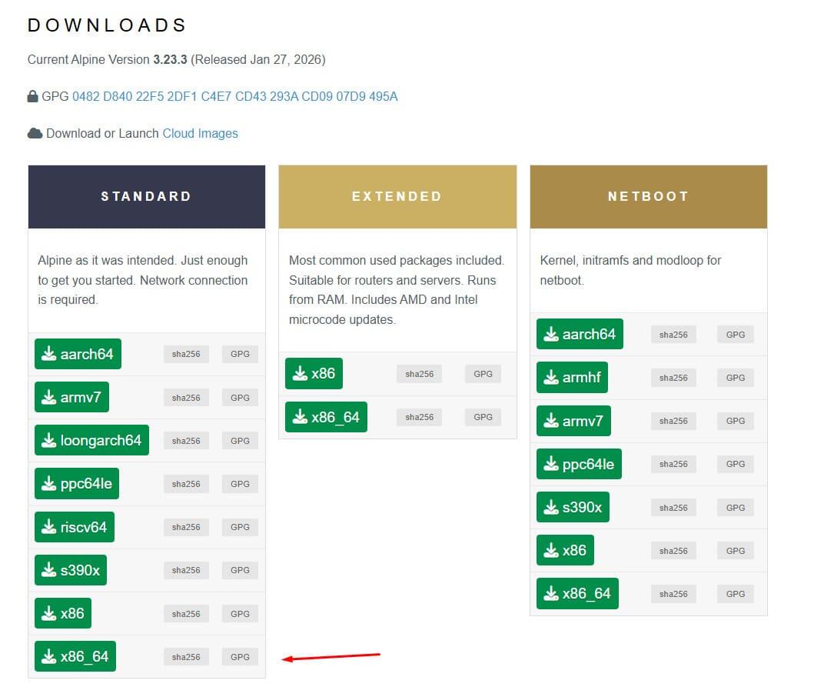
Task: Download Netboot armhf image
Action: [x=575, y=377]
